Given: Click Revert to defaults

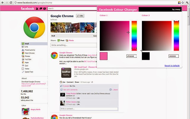Looking at the screenshot, I should (172, 65).
